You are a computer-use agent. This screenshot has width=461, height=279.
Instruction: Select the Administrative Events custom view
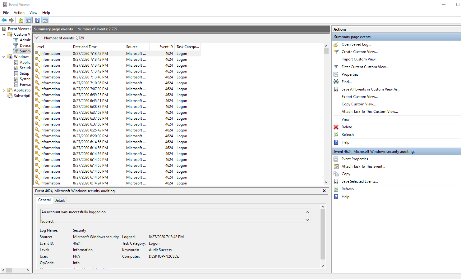point(22,40)
